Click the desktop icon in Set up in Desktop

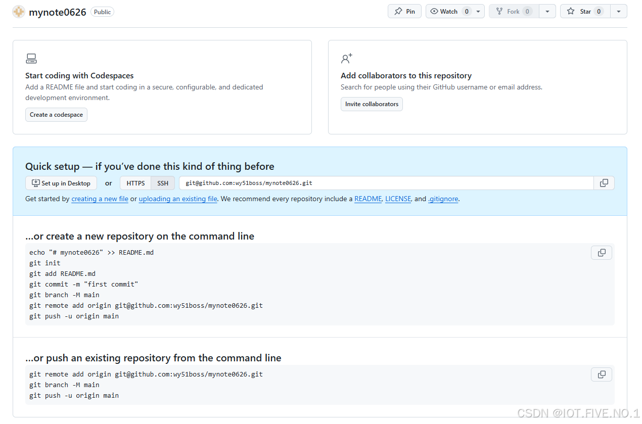[34, 183]
